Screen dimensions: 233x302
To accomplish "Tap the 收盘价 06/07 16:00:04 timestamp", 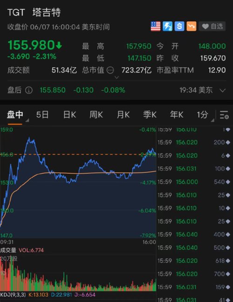I will [x=59, y=27].
